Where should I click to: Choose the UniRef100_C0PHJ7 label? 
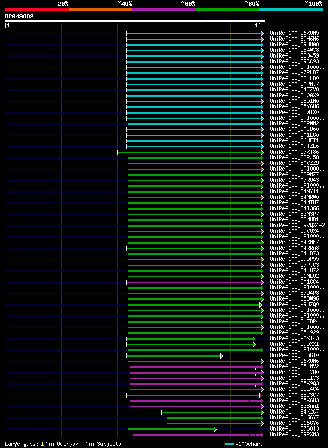294,84
